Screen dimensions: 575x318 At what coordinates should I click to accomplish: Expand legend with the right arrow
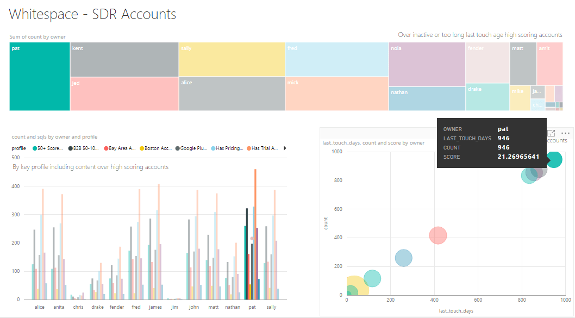(285, 148)
